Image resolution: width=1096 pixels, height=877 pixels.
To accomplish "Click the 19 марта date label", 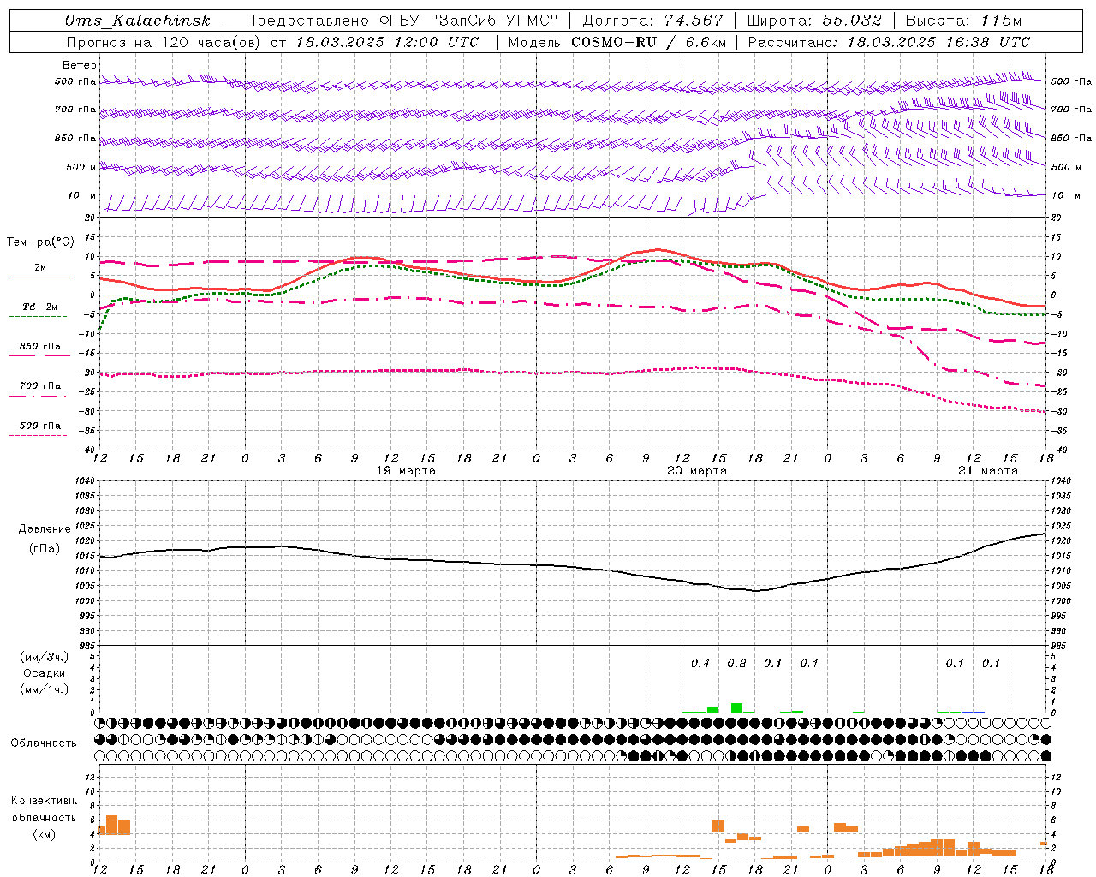I will click(x=406, y=471).
